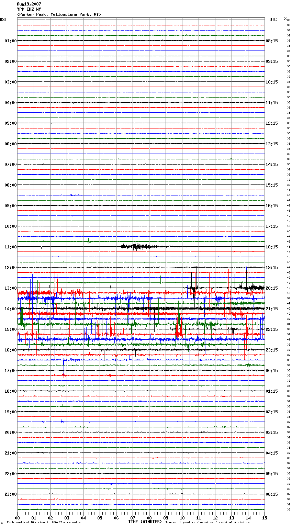
Task: Select the 10:00 MST time label
Action: pyautogui.click(x=10, y=226)
